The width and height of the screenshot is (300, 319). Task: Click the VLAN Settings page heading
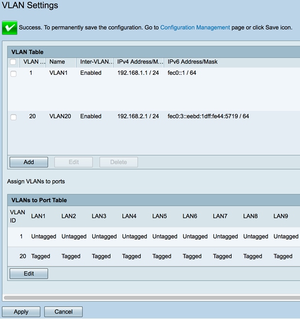[x=30, y=5]
